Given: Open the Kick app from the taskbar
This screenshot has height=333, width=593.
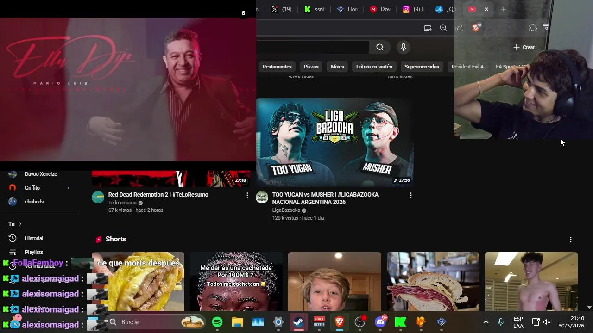Looking at the screenshot, I should click(401, 322).
